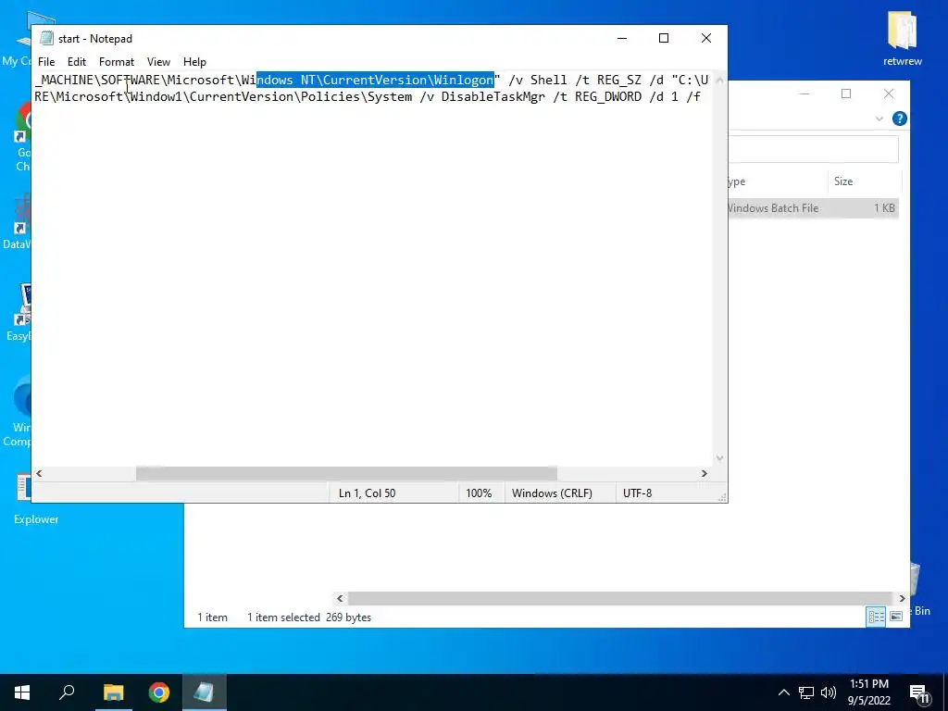Image resolution: width=948 pixels, height=711 pixels.
Task: Maximize the start - Notepad window
Action: coord(664,38)
